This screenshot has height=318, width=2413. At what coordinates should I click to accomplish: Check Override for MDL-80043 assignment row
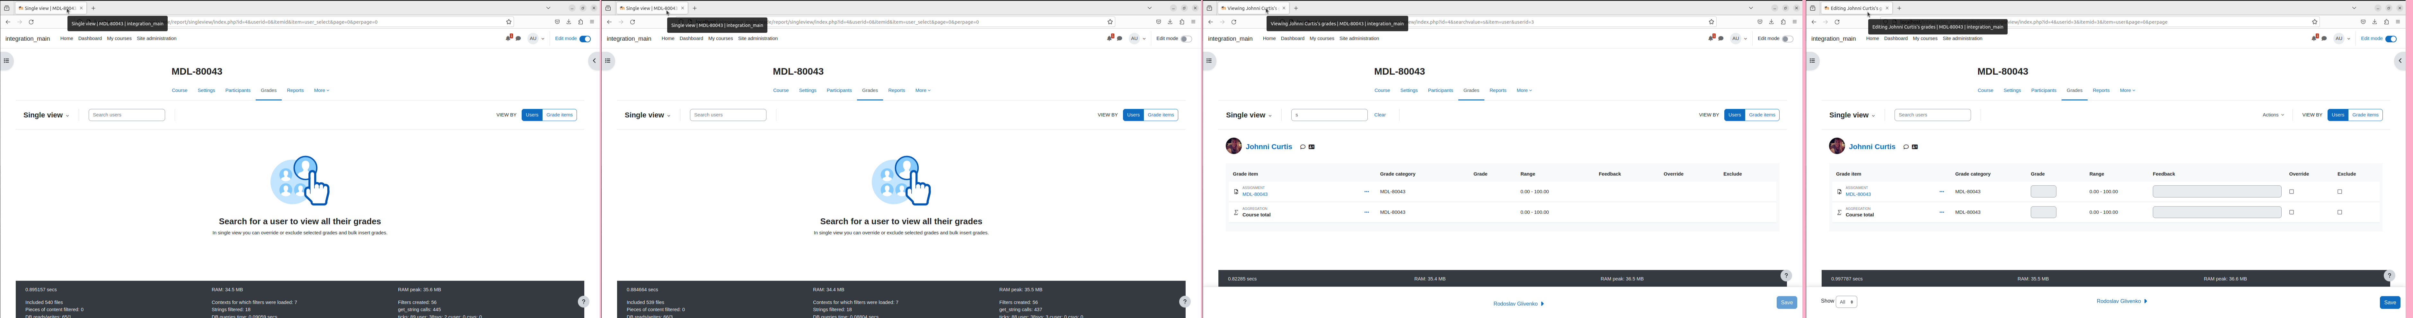point(2291,192)
